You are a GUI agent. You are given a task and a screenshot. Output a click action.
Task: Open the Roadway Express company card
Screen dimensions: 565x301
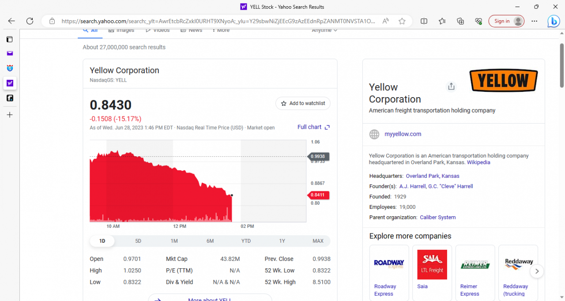(x=389, y=273)
